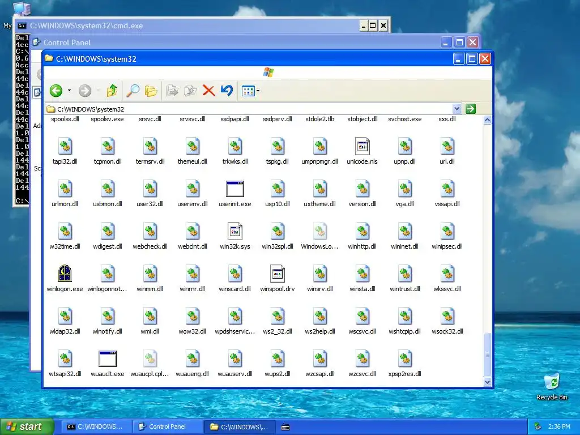Image resolution: width=580 pixels, height=435 pixels.
Task: Open the Back history dropdown arrow
Action: pyautogui.click(x=69, y=91)
